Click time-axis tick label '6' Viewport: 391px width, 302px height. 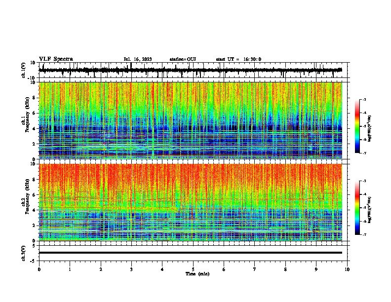click(224, 269)
